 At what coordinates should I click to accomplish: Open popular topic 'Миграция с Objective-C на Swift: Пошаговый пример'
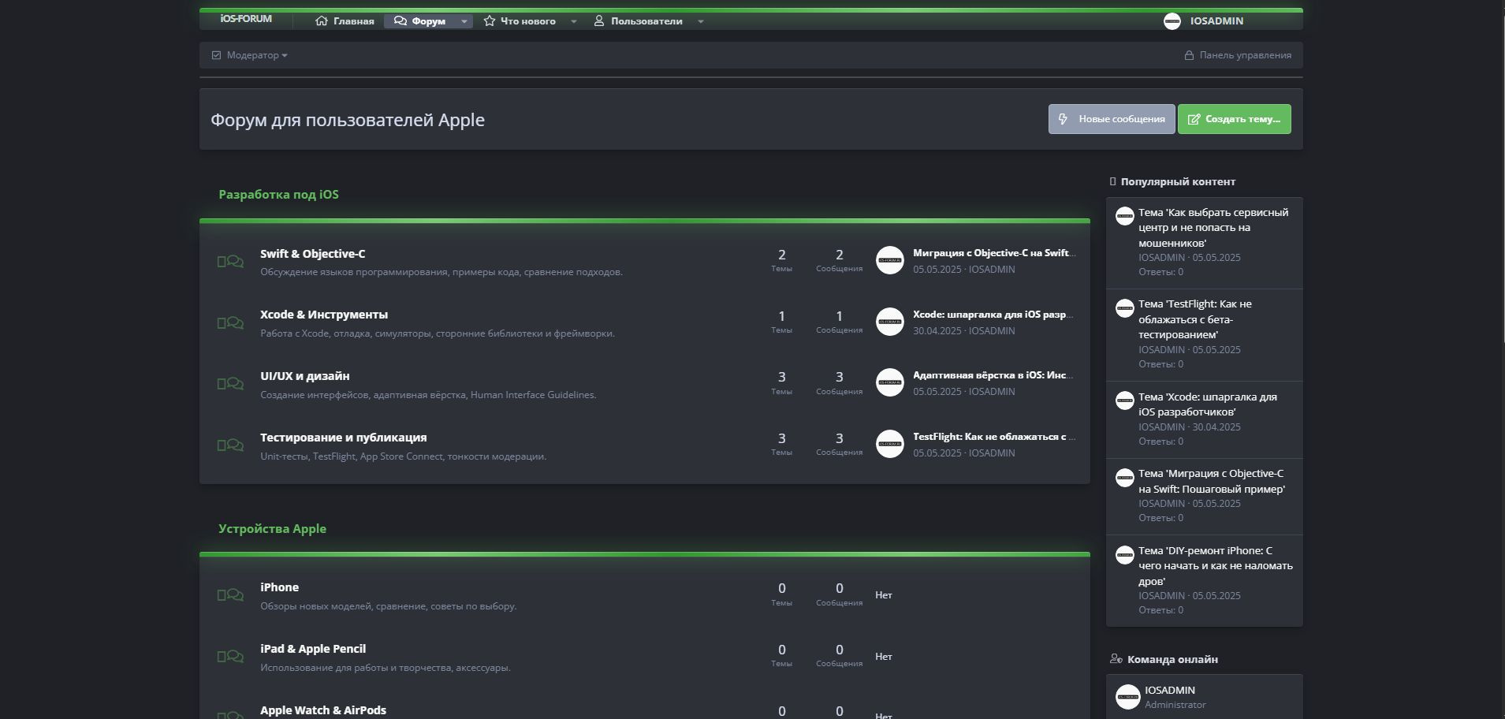click(1212, 482)
